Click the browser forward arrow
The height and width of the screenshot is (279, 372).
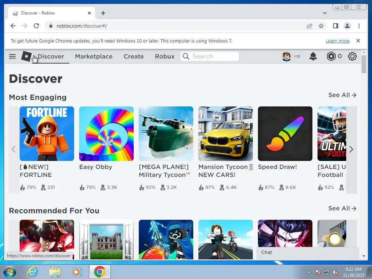[x=25, y=26]
